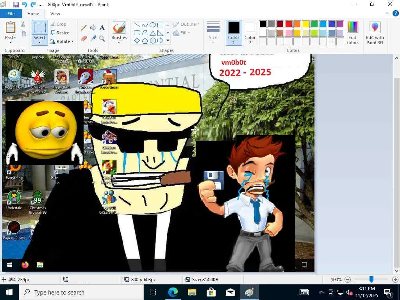Viewport: 400px width, 300px height.
Task: Open Microsoft Store from taskbar
Action: click(x=211, y=292)
